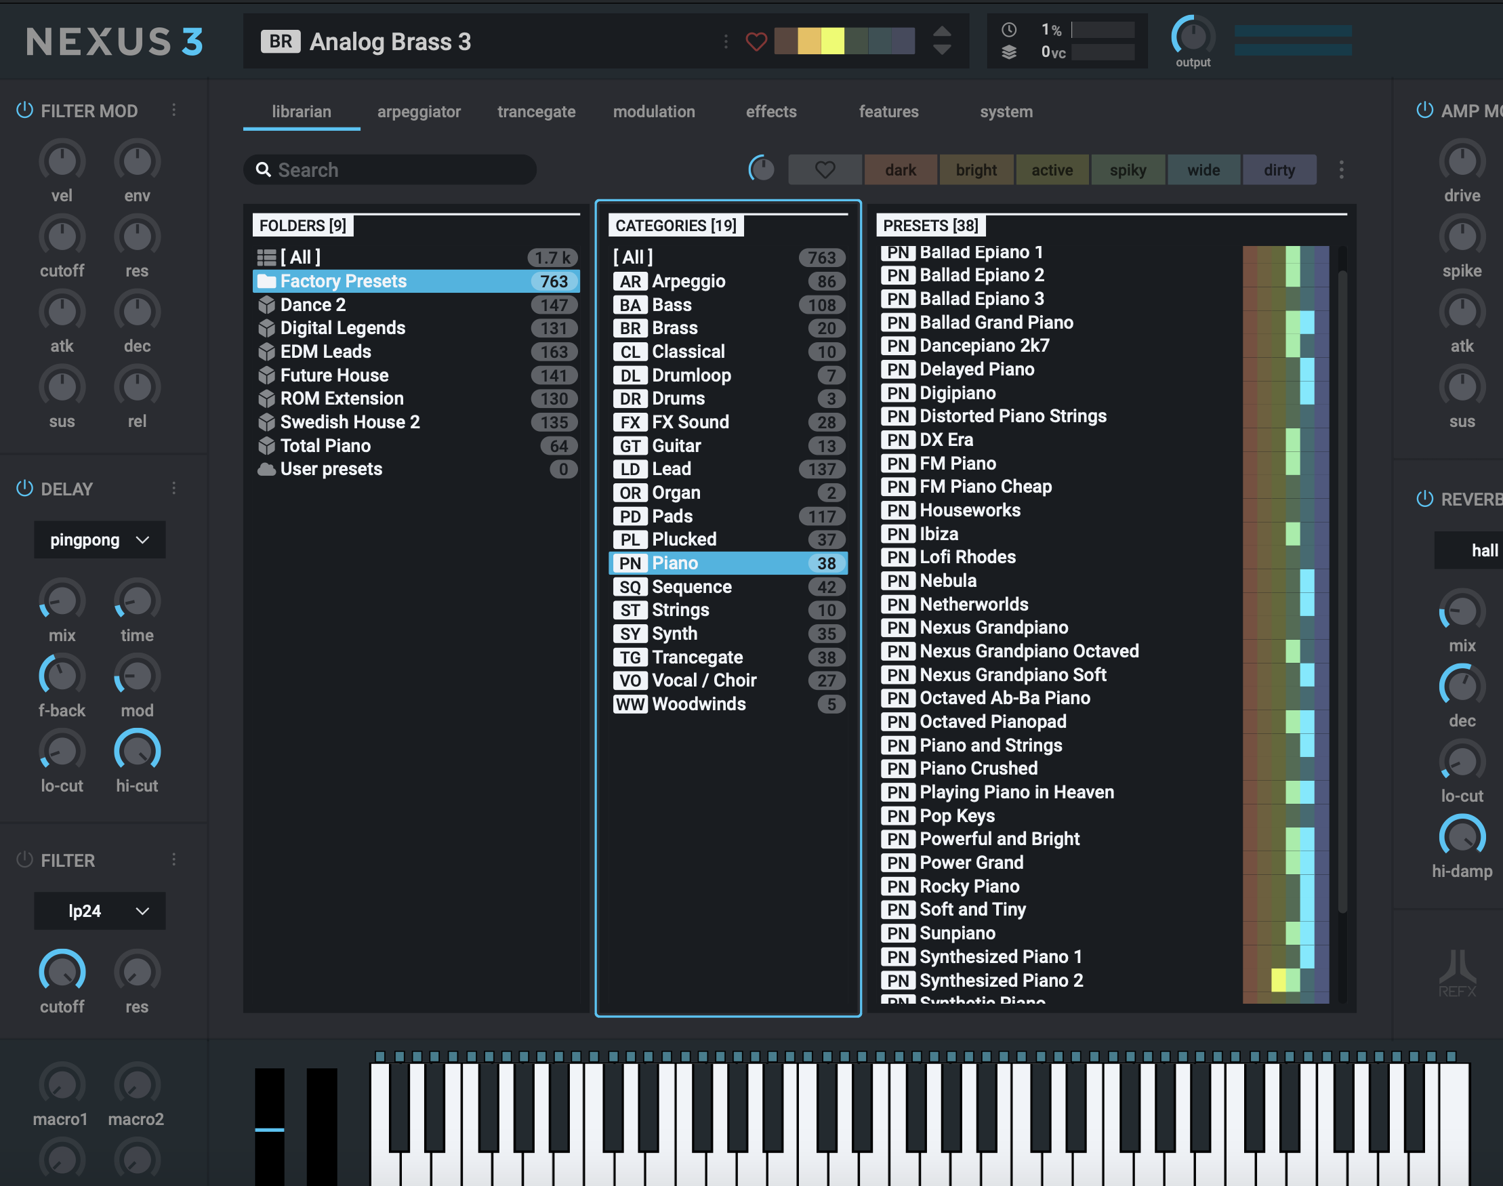Click the macro1 knob

pos(62,1084)
